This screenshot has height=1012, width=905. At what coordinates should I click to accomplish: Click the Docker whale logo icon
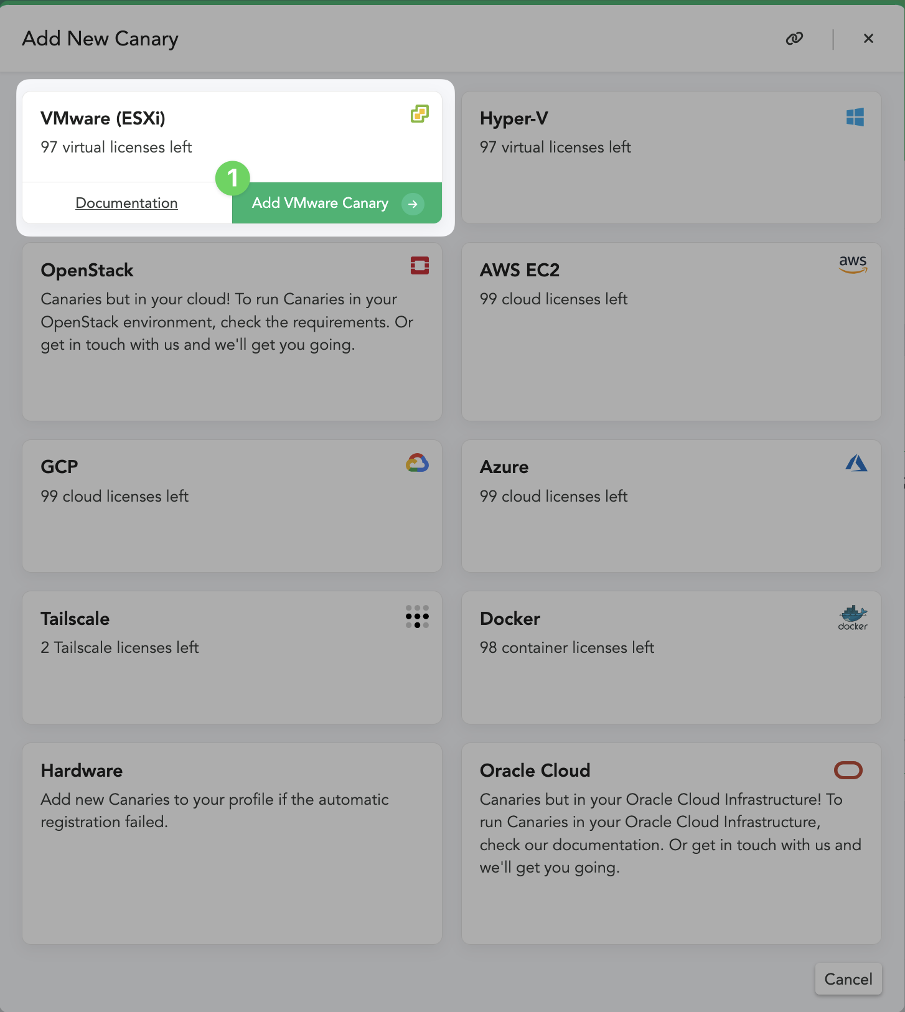point(853,617)
